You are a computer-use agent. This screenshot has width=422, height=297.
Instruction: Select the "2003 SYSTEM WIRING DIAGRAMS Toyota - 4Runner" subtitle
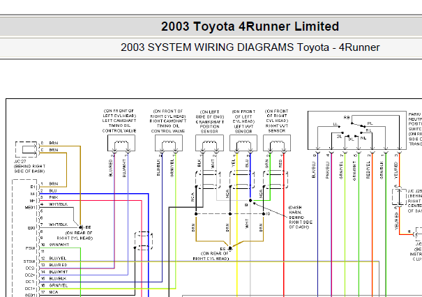[x=250, y=47]
